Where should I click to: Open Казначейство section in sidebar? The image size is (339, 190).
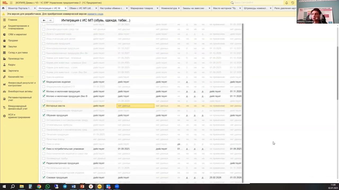click(x=16, y=77)
